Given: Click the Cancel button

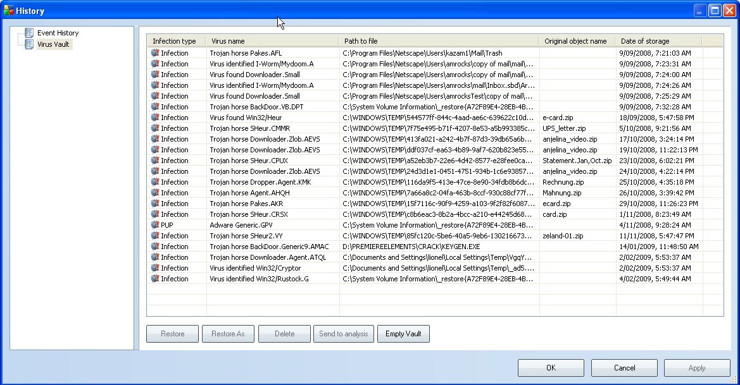Looking at the screenshot, I should click(624, 368).
